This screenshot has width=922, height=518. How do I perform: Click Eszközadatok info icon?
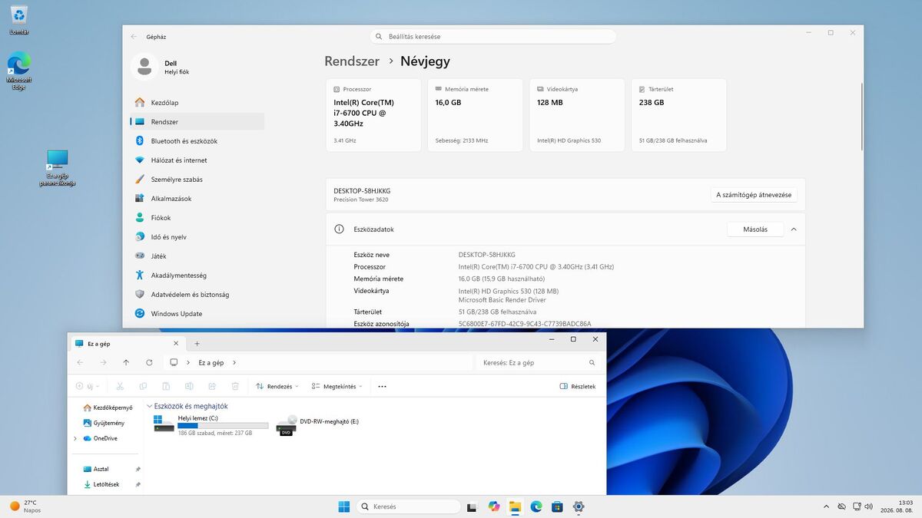pos(339,229)
